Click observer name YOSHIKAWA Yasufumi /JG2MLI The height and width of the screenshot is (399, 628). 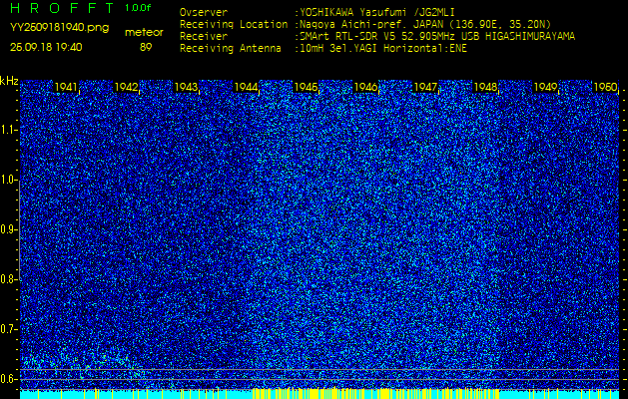click(379, 12)
